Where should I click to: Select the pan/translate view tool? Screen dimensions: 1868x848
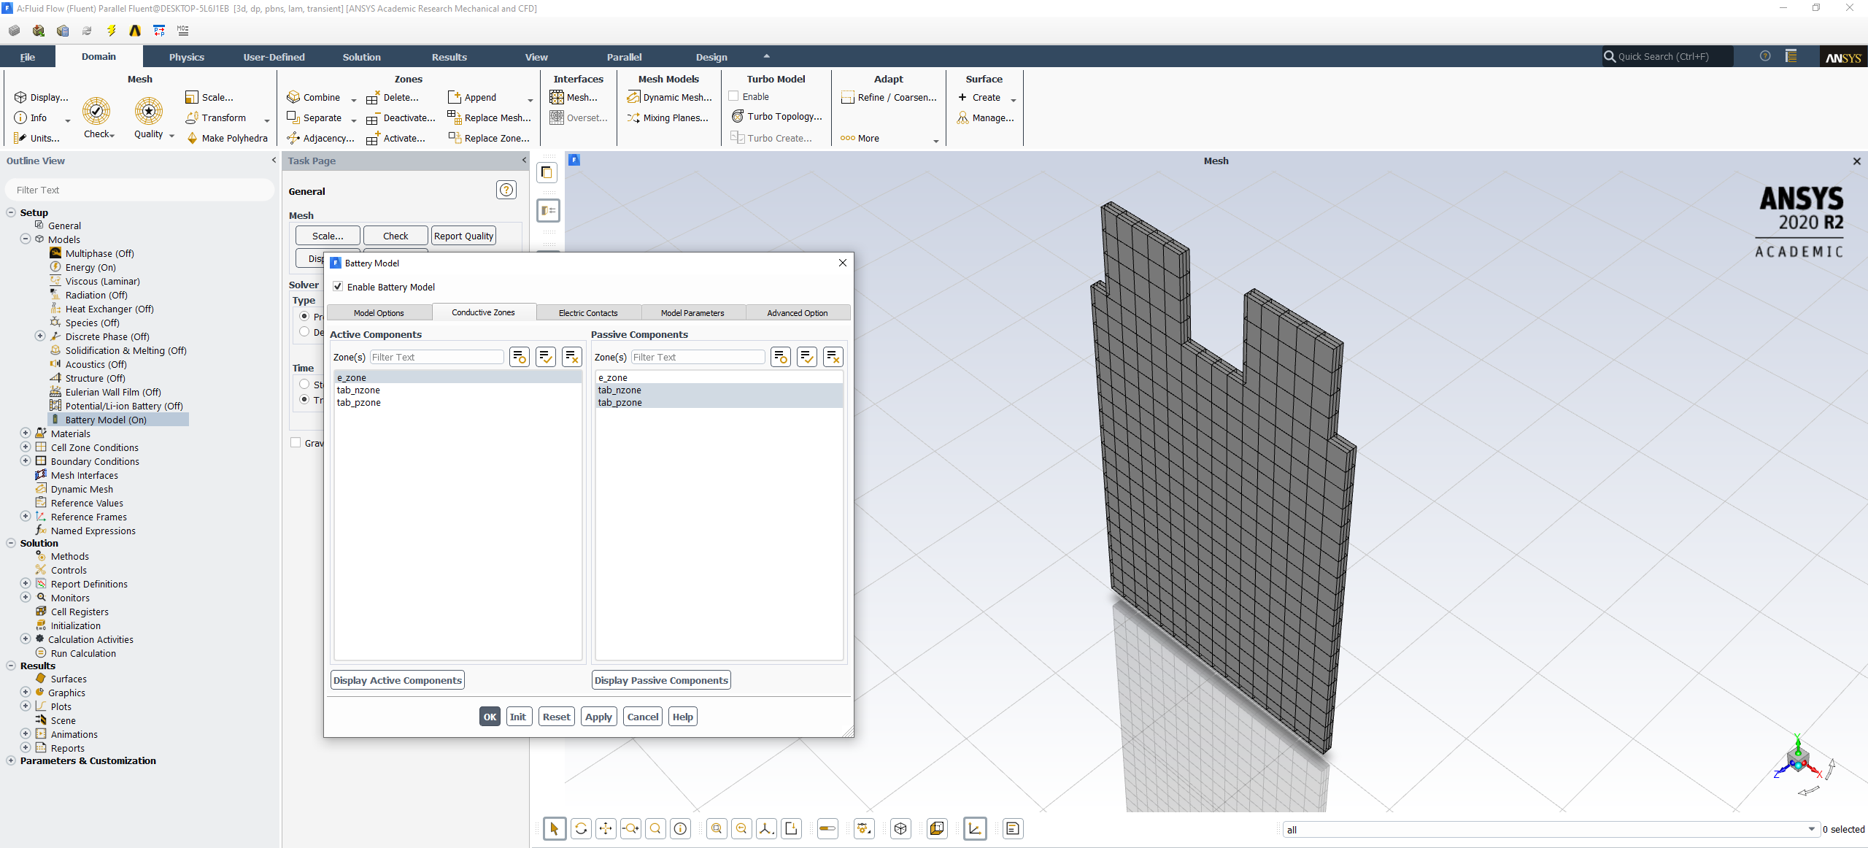606,828
